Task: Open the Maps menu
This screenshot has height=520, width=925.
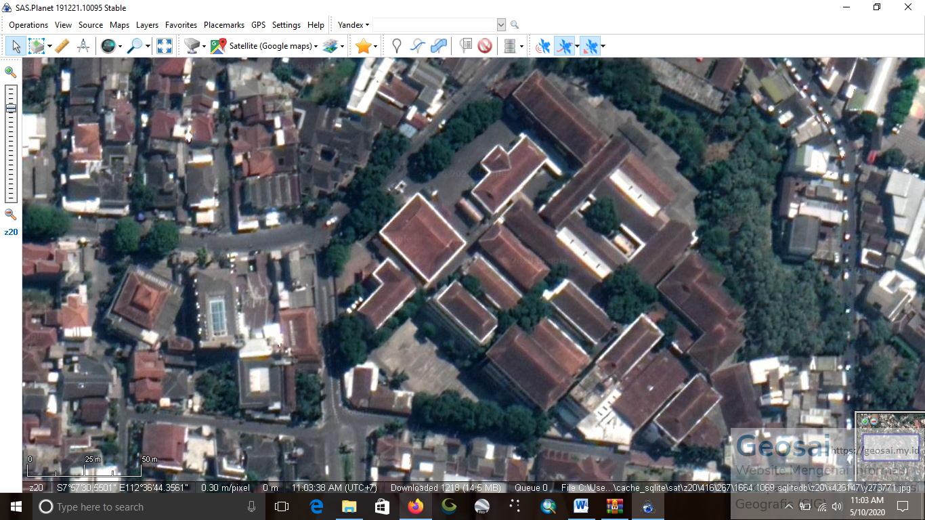Action: point(119,25)
